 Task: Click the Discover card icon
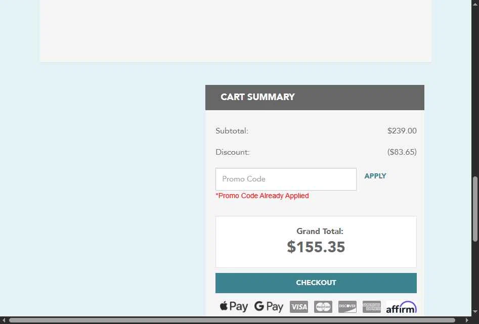(347, 307)
